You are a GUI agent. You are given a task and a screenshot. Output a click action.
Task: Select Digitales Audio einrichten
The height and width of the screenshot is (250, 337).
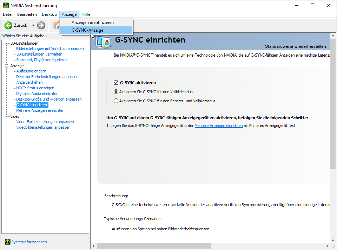point(38,94)
